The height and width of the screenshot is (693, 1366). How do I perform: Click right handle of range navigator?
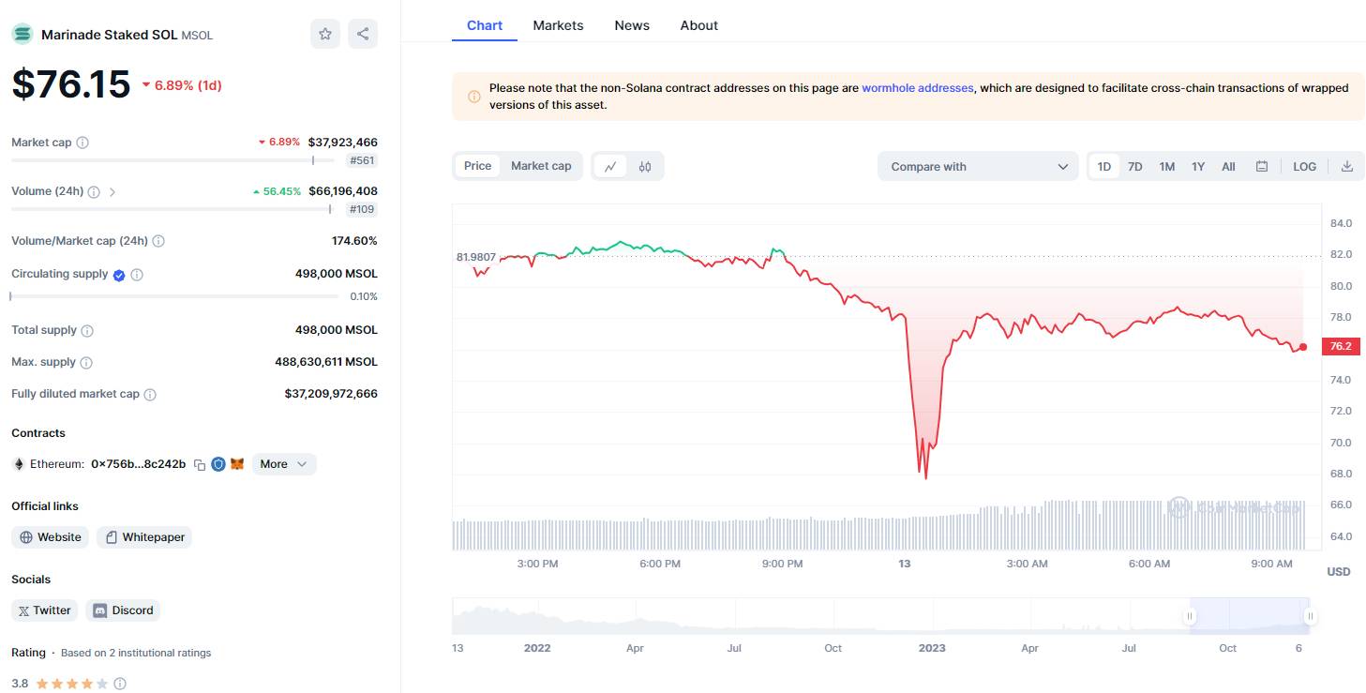pyautogui.click(x=1310, y=616)
